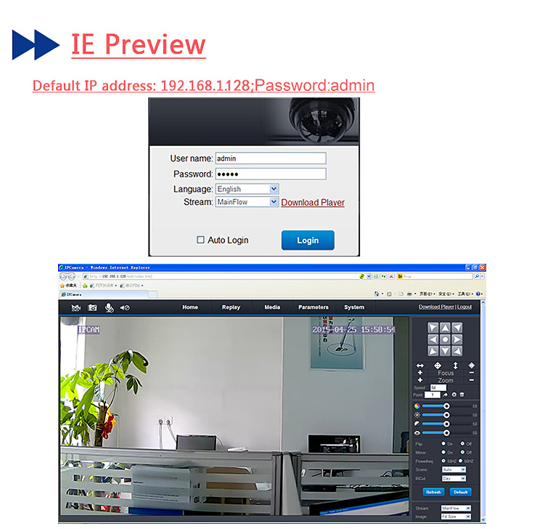Start horizontal scan with left-right arrow icon
The height and width of the screenshot is (529, 537).
click(420, 366)
